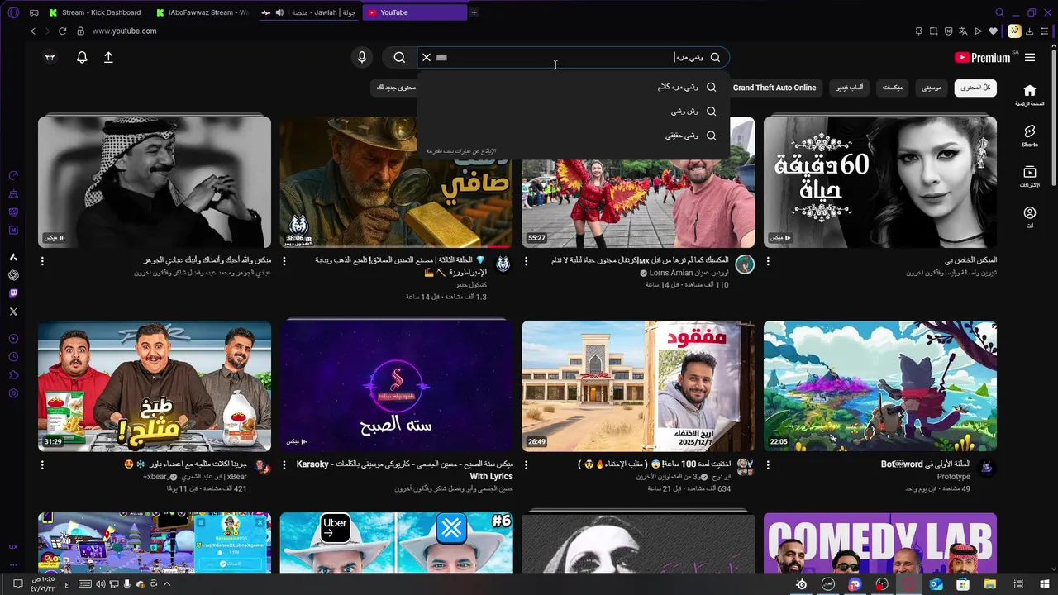
Task: Switch to Stream - Kick Dashboard tab
Action: (95, 12)
